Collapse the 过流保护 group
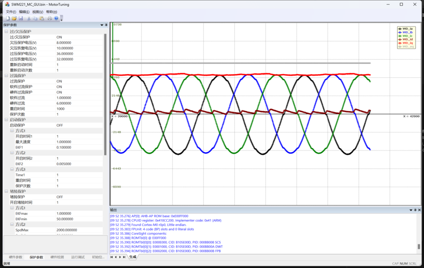 coord(6,76)
